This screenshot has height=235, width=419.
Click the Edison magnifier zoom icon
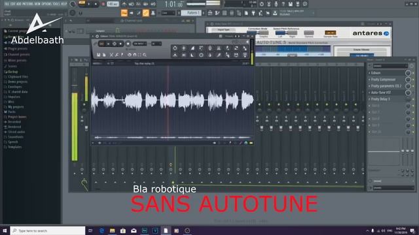tap(145, 55)
